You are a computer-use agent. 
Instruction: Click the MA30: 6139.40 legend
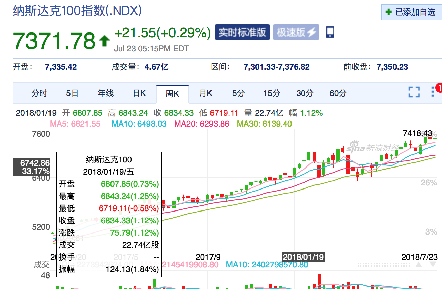pos(264,124)
